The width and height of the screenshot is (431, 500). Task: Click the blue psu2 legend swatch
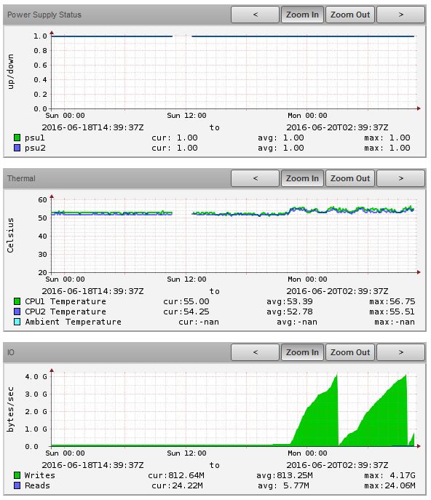[17, 148]
